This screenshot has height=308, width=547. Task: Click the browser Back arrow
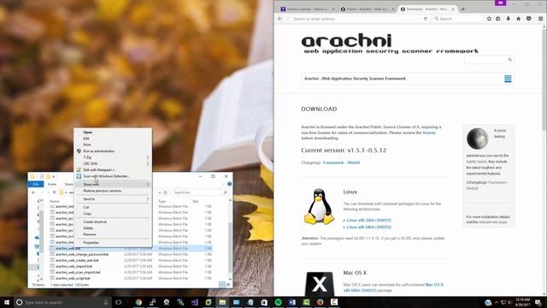pos(279,19)
